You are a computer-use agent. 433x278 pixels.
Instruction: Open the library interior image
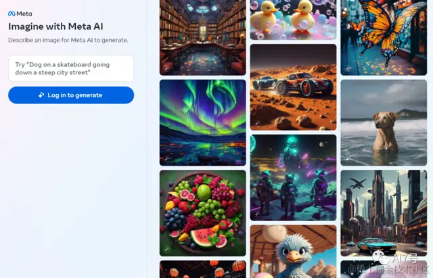pyautogui.click(x=203, y=37)
